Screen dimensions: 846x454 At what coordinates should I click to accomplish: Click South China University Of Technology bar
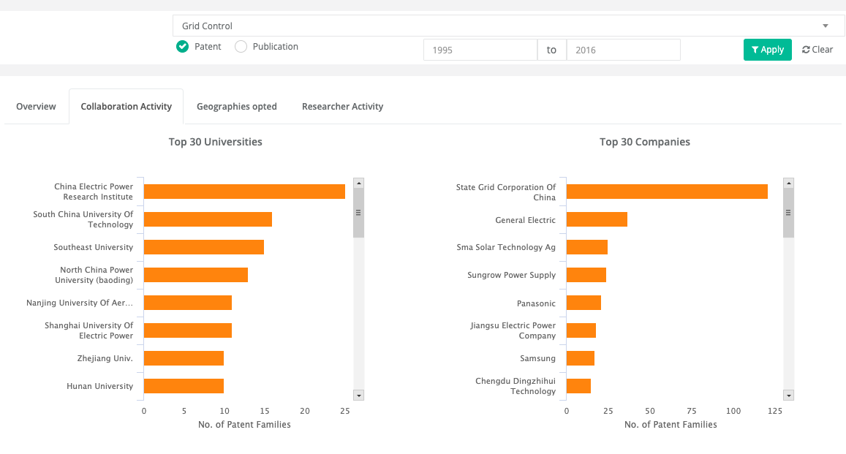point(208,219)
